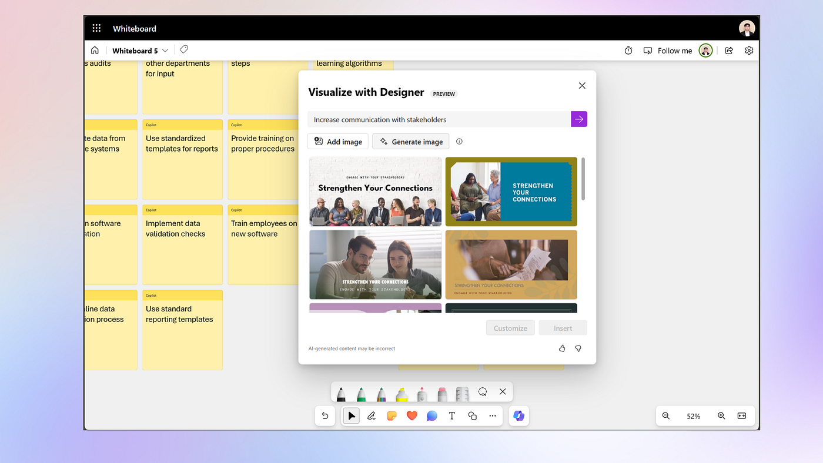Choose the select pointer tool
This screenshot has height=463, width=823.
pyautogui.click(x=352, y=416)
